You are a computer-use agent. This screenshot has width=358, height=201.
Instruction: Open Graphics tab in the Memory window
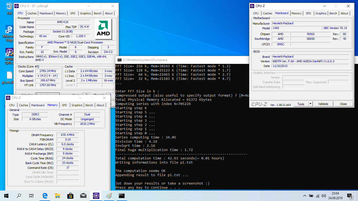(77, 105)
